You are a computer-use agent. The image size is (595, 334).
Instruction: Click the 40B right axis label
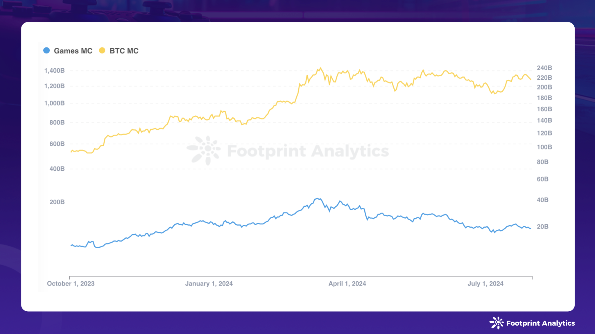pyautogui.click(x=542, y=200)
